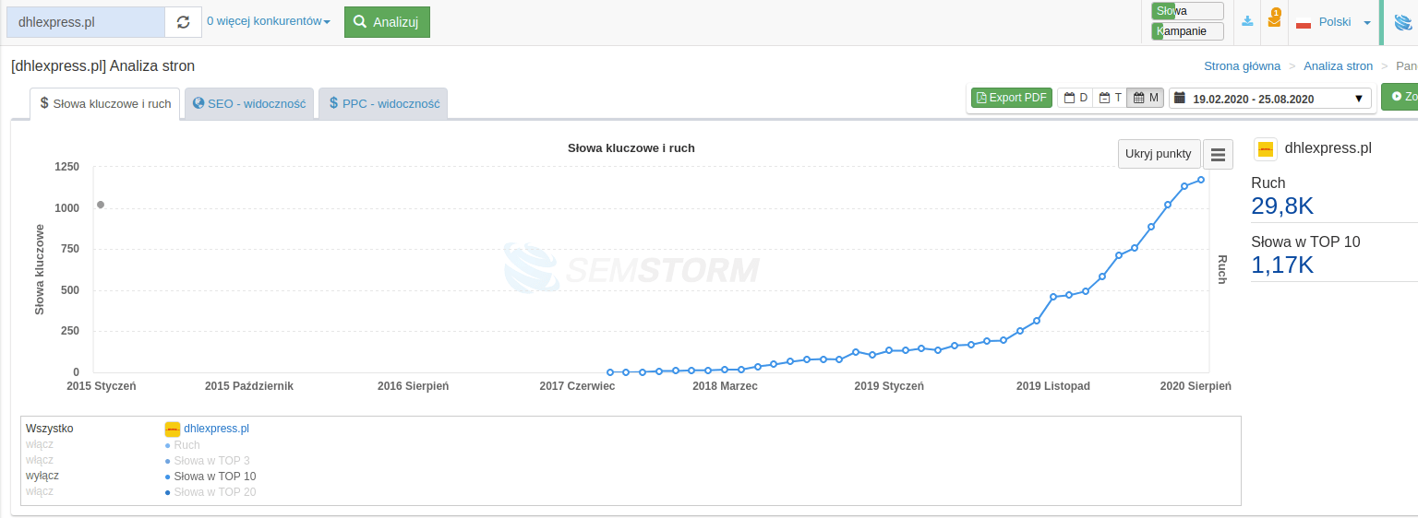This screenshot has height=518, width=1418.
Task: Click the refresh icon next to the domain field
Action: click(x=183, y=22)
